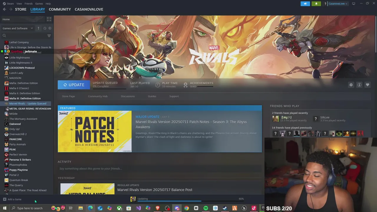Select Little Nightmares II in the list
This screenshot has height=212, width=377.
pos(21,63)
